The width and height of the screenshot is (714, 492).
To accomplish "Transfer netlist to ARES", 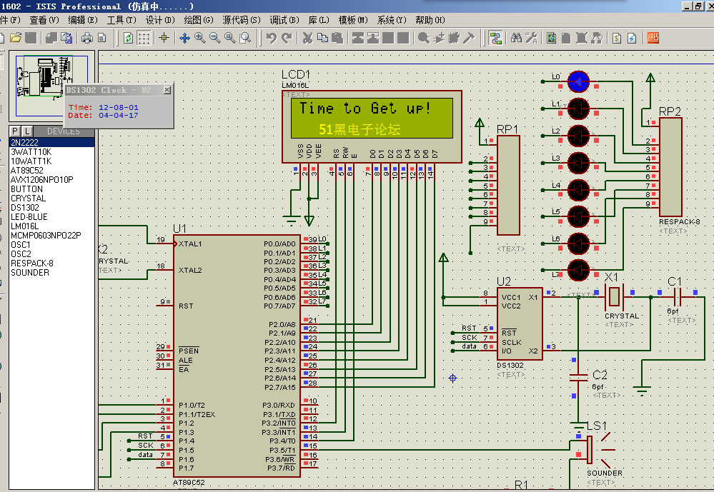I will [653, 38].
